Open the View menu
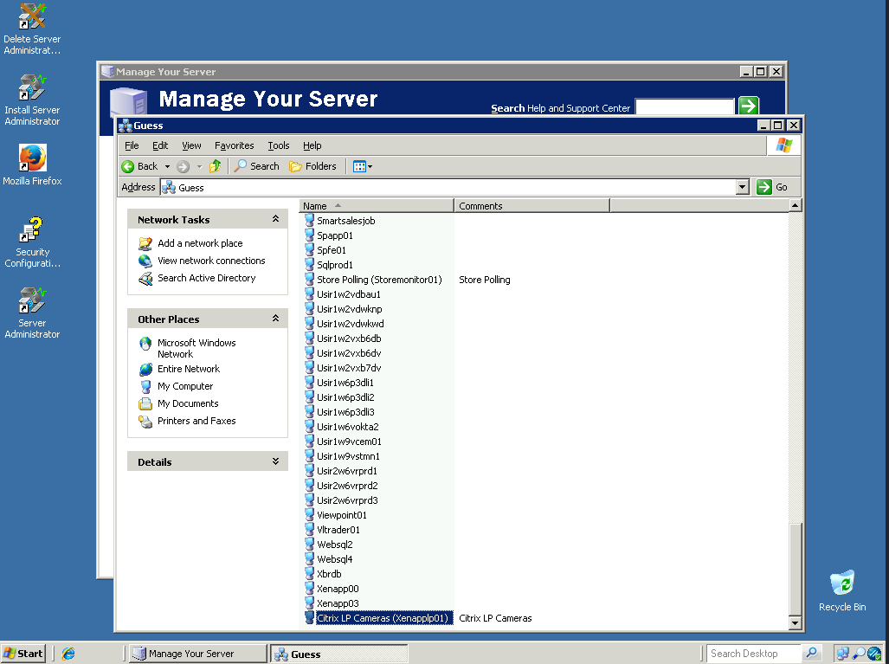This screenshot has height=664, width=889. pos(191,145)
